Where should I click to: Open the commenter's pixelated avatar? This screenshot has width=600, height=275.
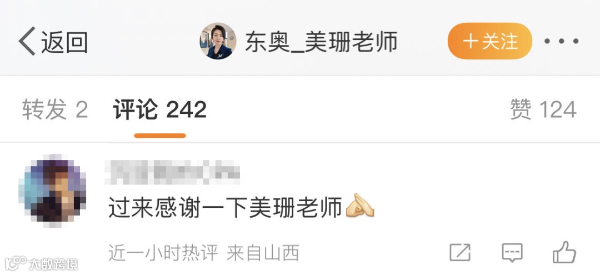[52, 190]
